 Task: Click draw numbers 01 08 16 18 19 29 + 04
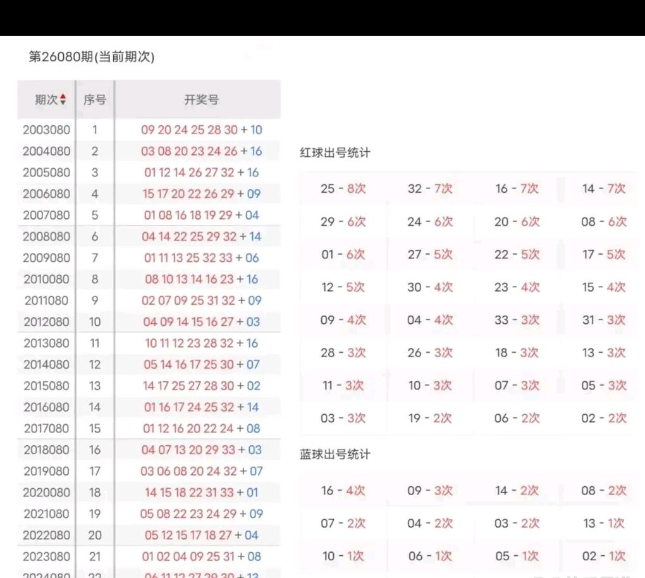(x=202, y=215)
